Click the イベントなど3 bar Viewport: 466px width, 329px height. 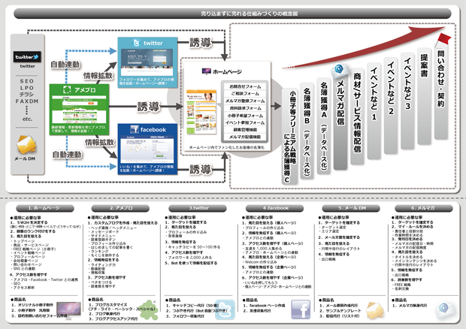click(407, 101)
